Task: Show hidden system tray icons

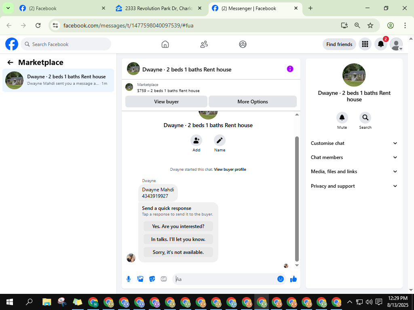Action: point(349,302)
